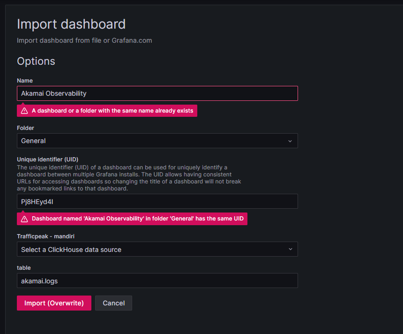Click the UID input field containing Pj8HEyd4l
403x334 pixels.
(x=157, y=202)
